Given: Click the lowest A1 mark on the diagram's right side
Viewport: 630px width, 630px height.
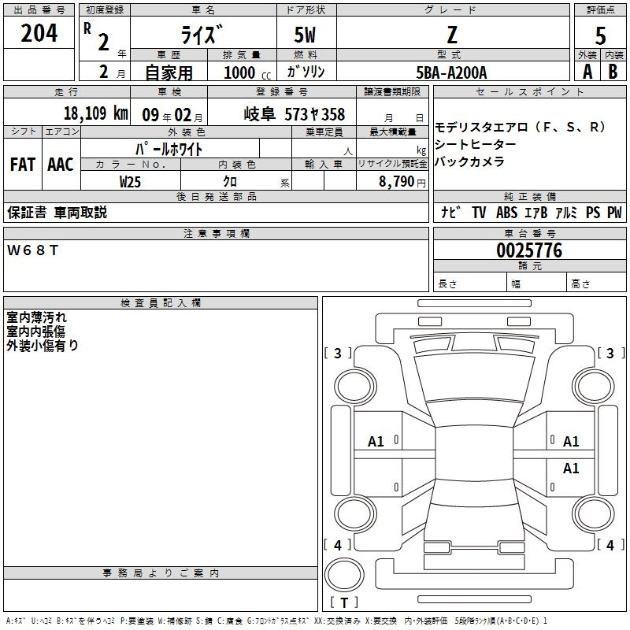Looking at the screenshot, I should pos(571,469).
